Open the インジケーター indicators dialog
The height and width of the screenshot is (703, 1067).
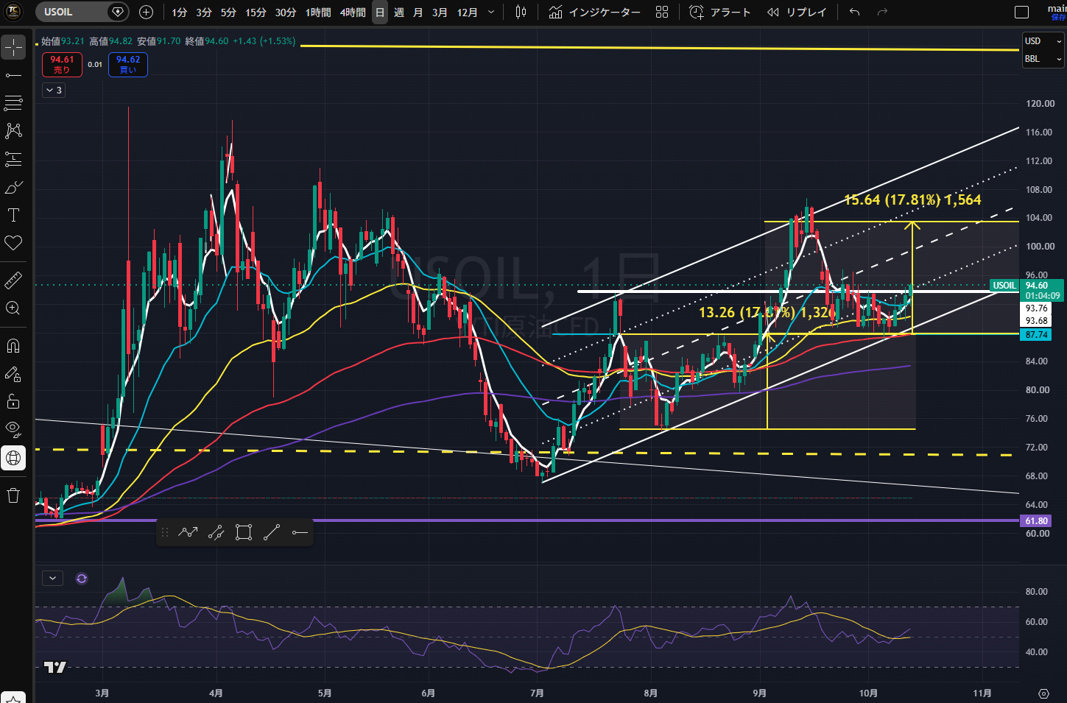tap(594, 12)
